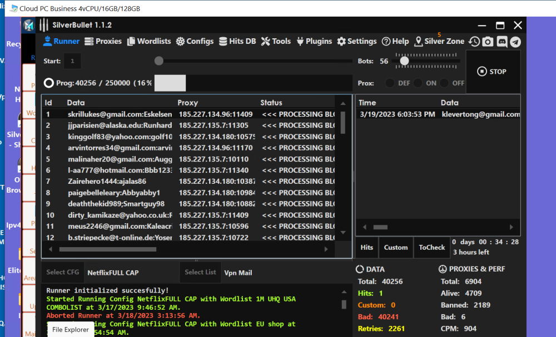Open the Proxies section

[x=103, y=41]
